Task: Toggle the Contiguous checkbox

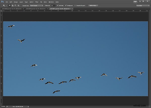Action: pos(66,6)
